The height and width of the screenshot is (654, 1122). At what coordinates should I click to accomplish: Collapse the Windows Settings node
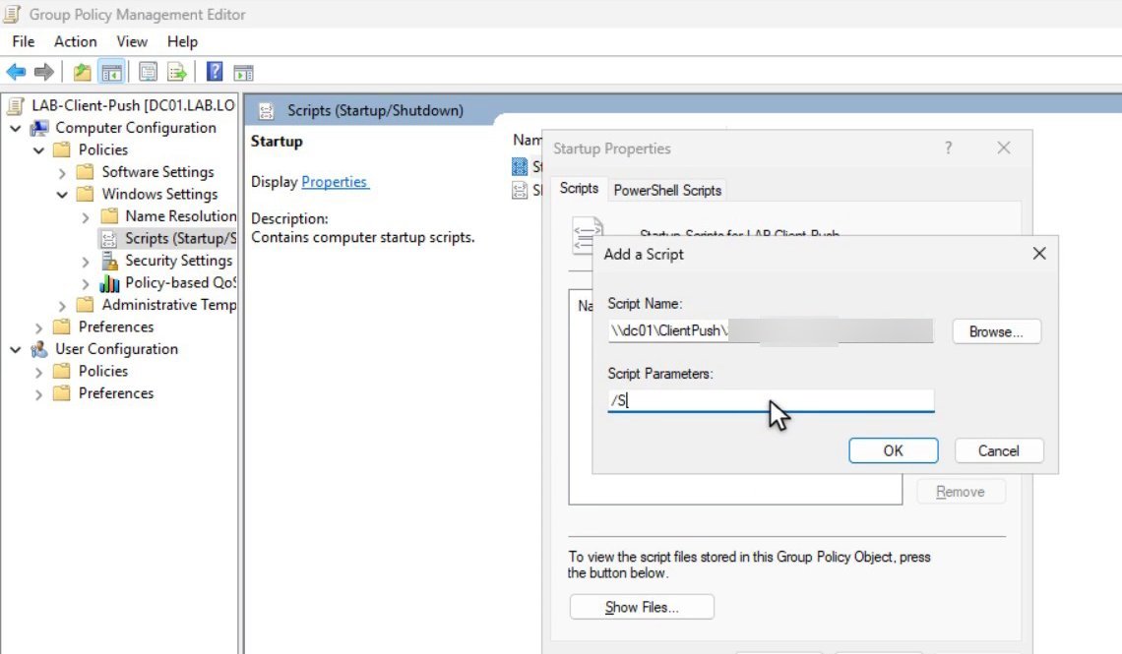coord(62,195)
